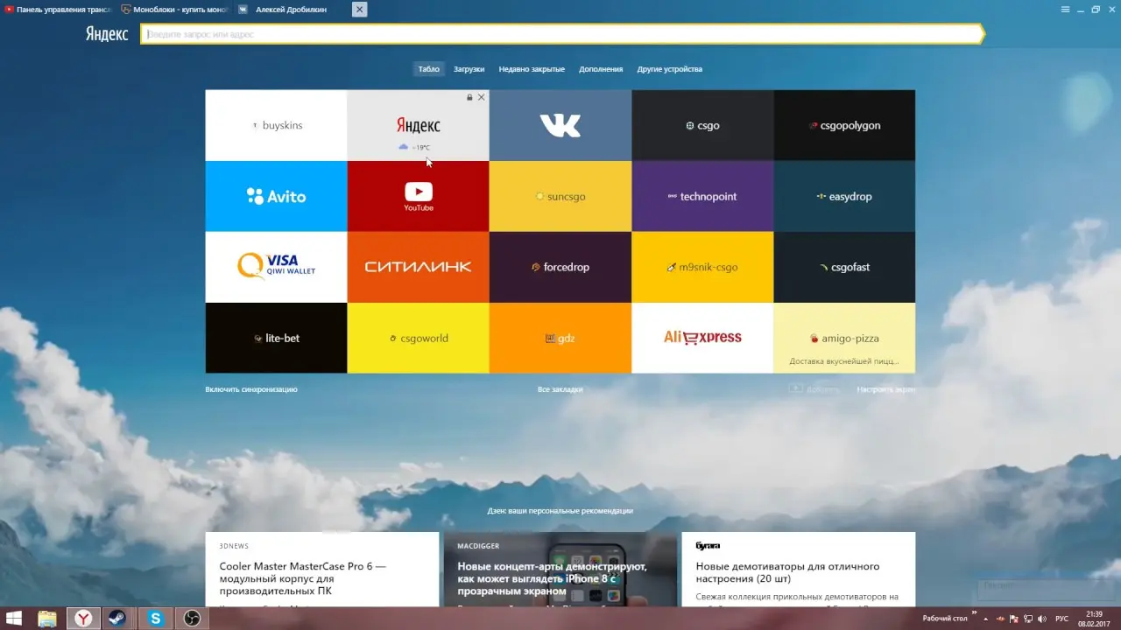The image size is (1121, 630).
Task: Switch to the Моноблоки browser tab
Action: tap(174, 10)
